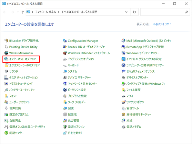Open the セキュリティとメンテナンス flag icon
Viewport: 192px width, 144px height.
(123, 71)
